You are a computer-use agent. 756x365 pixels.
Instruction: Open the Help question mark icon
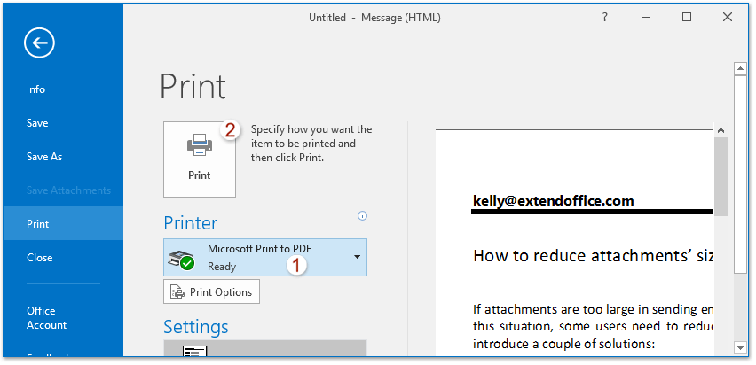(604, 17)
